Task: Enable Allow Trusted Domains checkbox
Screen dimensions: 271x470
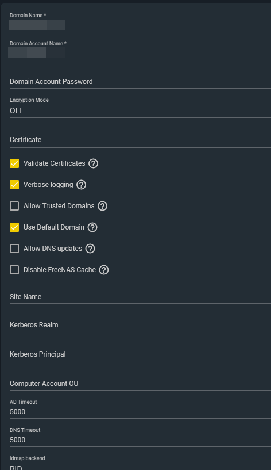Action: 14,206
